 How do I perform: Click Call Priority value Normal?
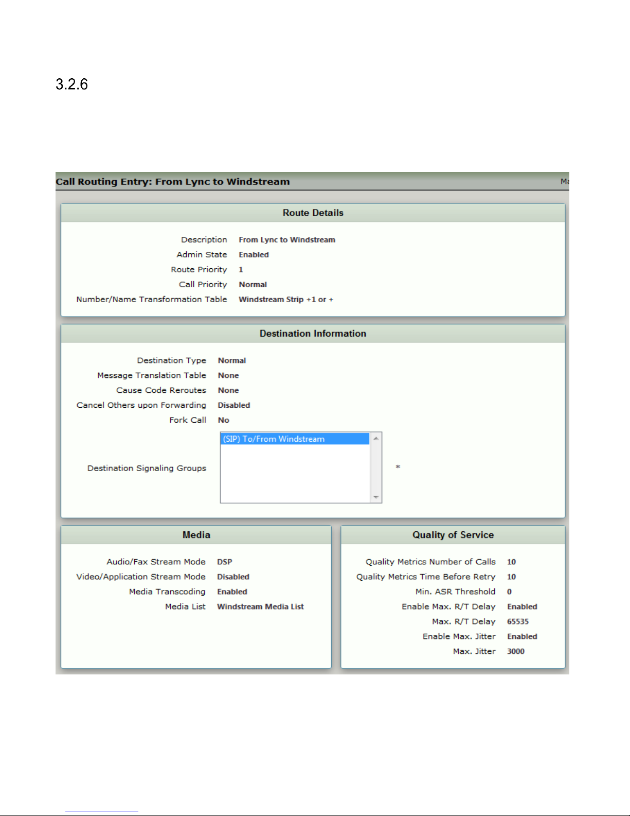pos(253,285)
